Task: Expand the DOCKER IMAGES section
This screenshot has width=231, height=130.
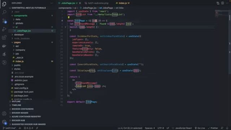Action: (20, 113)
